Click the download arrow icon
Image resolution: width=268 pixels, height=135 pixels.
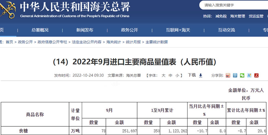tap(201, 75)
